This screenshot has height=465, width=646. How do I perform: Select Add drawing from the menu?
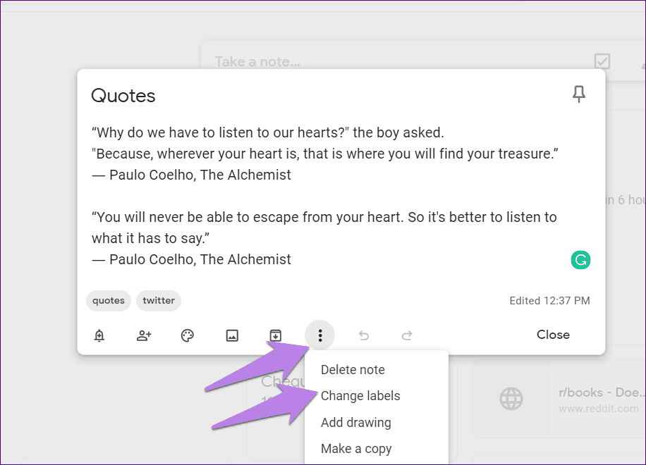click(x=355, y=422)
